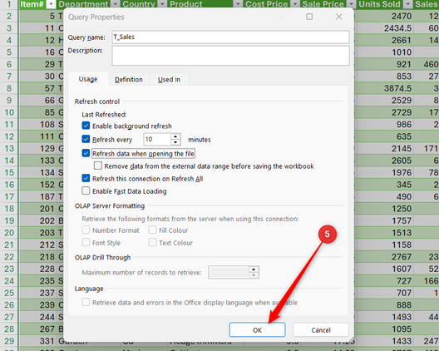This screenshot has height=351, width=439.
Task: Enable Fast Data Loading checkbox
Action: [86, 190]
